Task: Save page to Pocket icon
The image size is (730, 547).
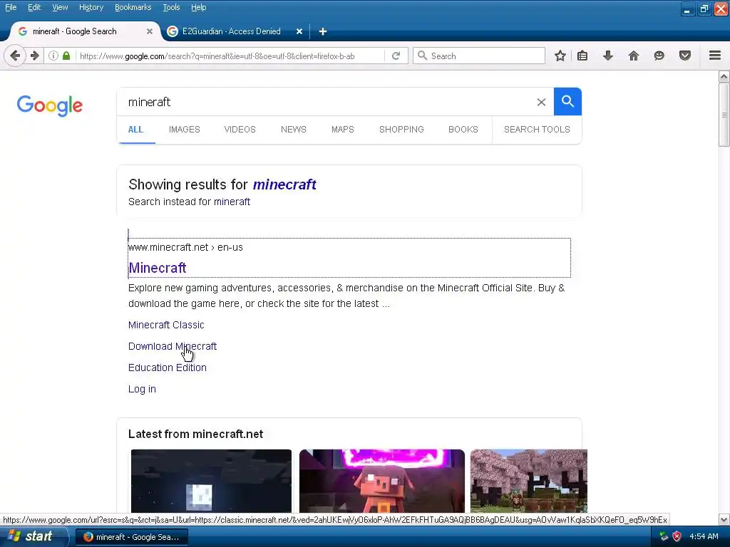Action: pos(685,56)
